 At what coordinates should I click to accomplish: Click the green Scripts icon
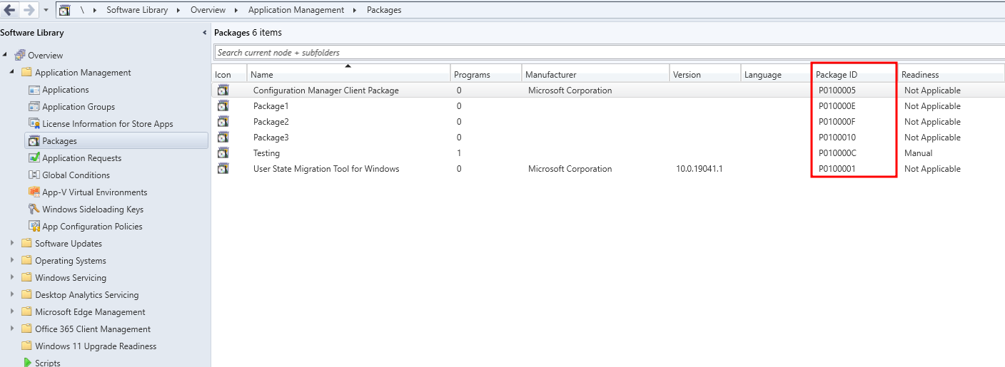[27, 363]
